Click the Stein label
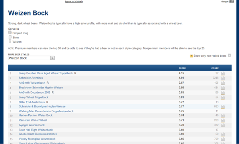 click(x=16, y=37)
